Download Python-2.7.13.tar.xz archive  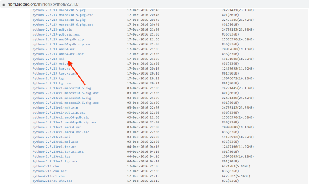pyautogui.click(x=51, y=68)
